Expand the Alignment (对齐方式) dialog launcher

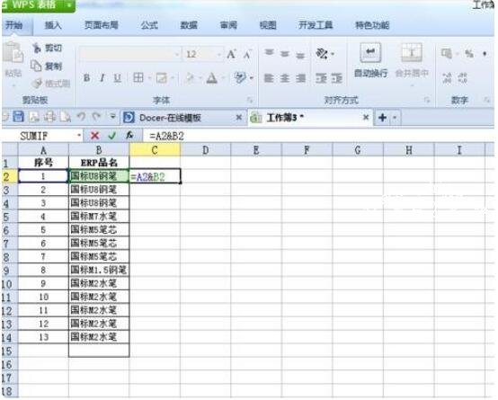tap(427, 101)
